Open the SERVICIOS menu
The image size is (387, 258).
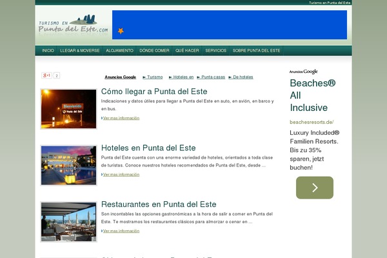point(215,50)
